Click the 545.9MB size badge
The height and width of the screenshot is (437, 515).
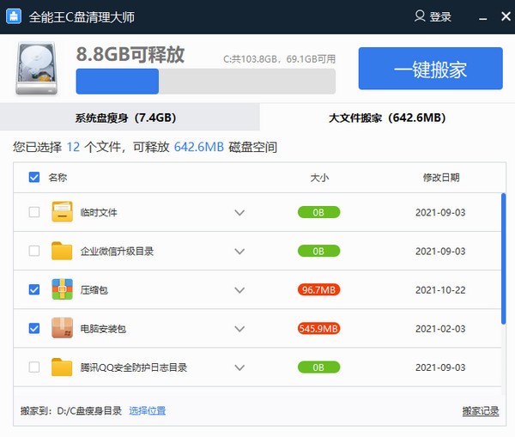[x=318, y=329]
